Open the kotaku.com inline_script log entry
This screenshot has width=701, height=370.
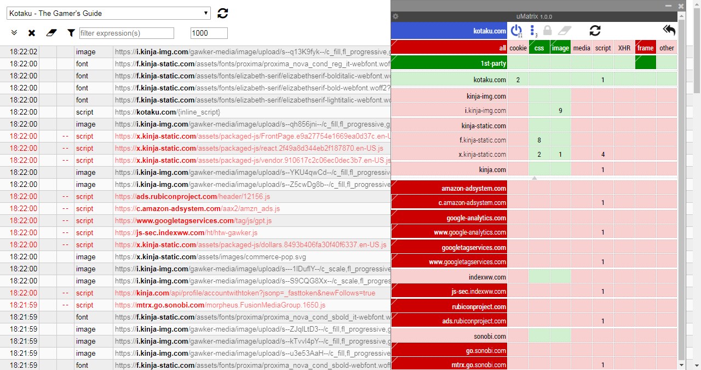pyautogui.click(x=168, y=112)
